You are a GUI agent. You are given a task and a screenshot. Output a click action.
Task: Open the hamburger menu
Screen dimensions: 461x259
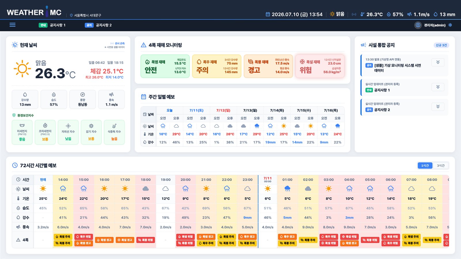point(12,25)
